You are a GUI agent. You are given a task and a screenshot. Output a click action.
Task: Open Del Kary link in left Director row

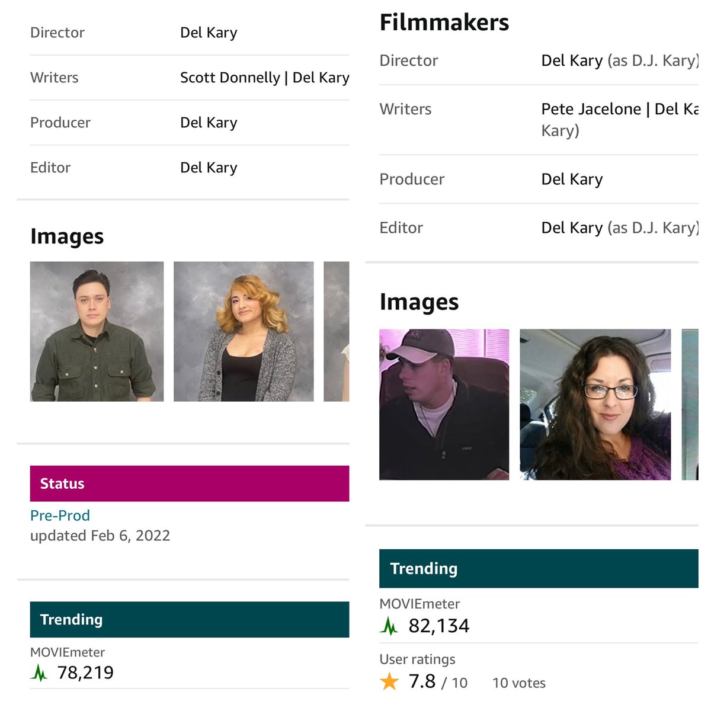[x=209, y=33]
